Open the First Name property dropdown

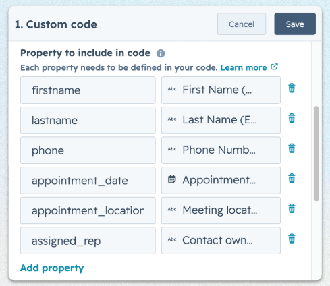tap(221, 90)
